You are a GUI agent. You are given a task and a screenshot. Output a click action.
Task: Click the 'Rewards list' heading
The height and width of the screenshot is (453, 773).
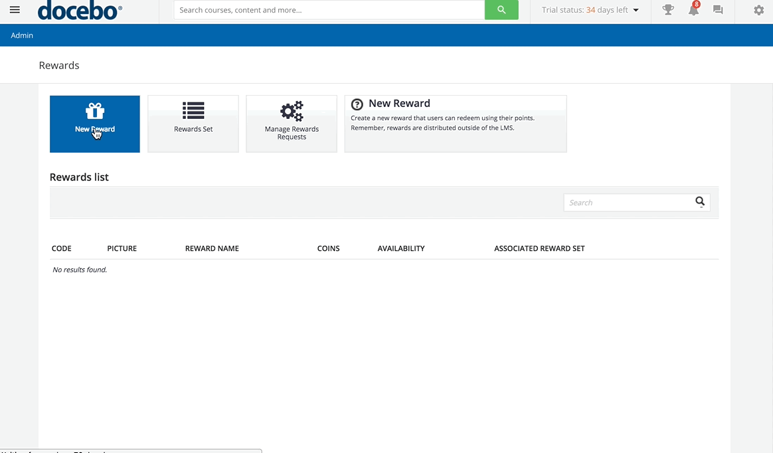(x=79, y=177)
